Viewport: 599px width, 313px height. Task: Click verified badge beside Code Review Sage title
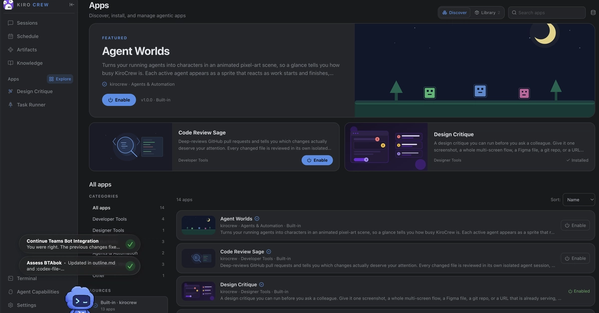[x=269, y=252]
